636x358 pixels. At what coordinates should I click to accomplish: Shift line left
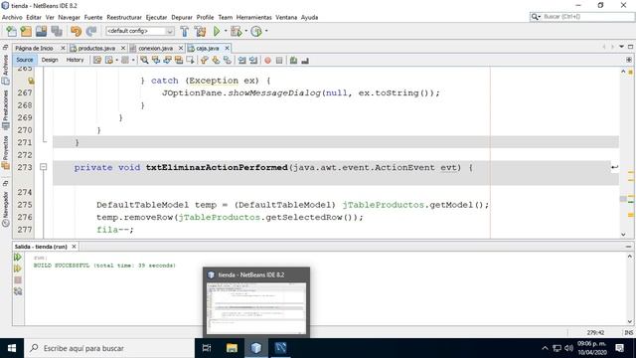pyautogui.click(x=242, y=60)
